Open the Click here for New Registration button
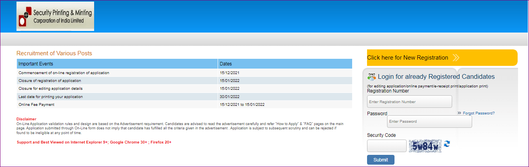Image resolution: width=529 pixels, height=167 pixels. click(x=407, y=58)
